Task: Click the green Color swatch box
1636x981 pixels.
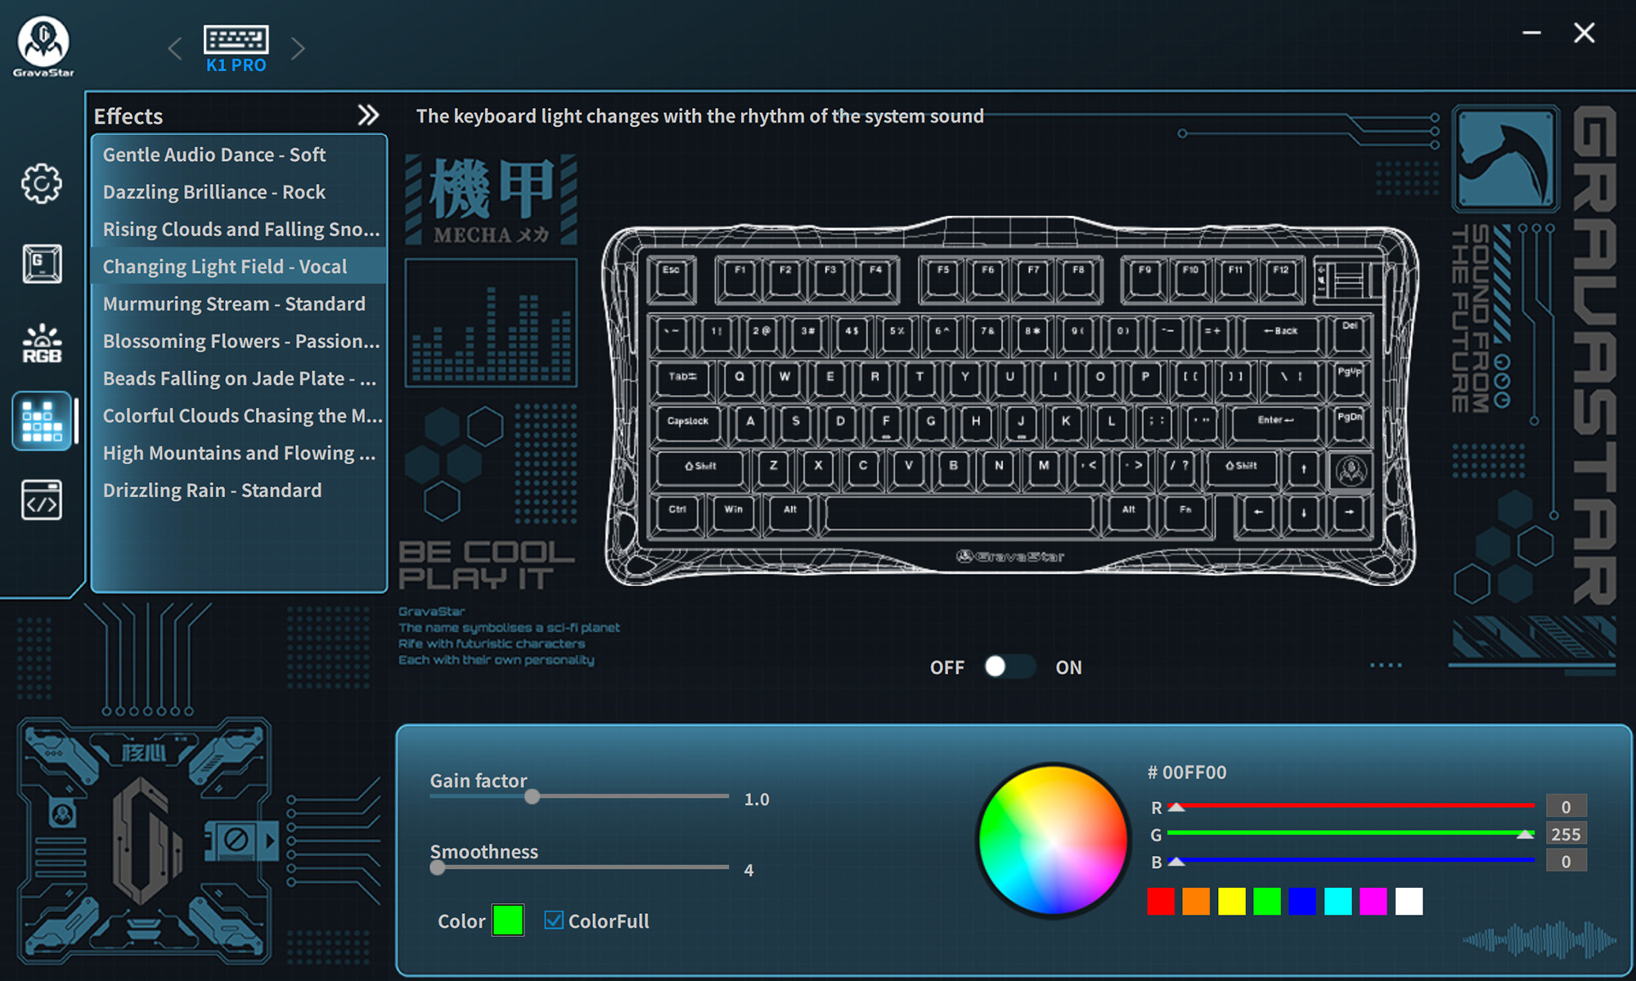Action: click(508, 921)
